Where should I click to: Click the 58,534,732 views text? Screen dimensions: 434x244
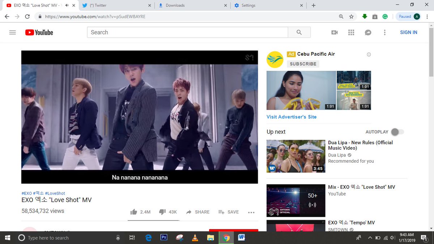[x=43, y=211]
